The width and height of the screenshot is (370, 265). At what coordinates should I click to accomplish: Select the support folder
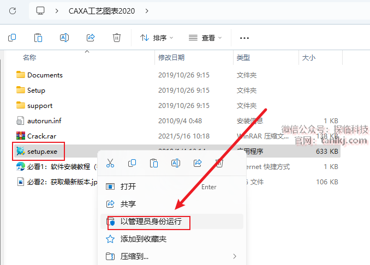pos(34,106)
